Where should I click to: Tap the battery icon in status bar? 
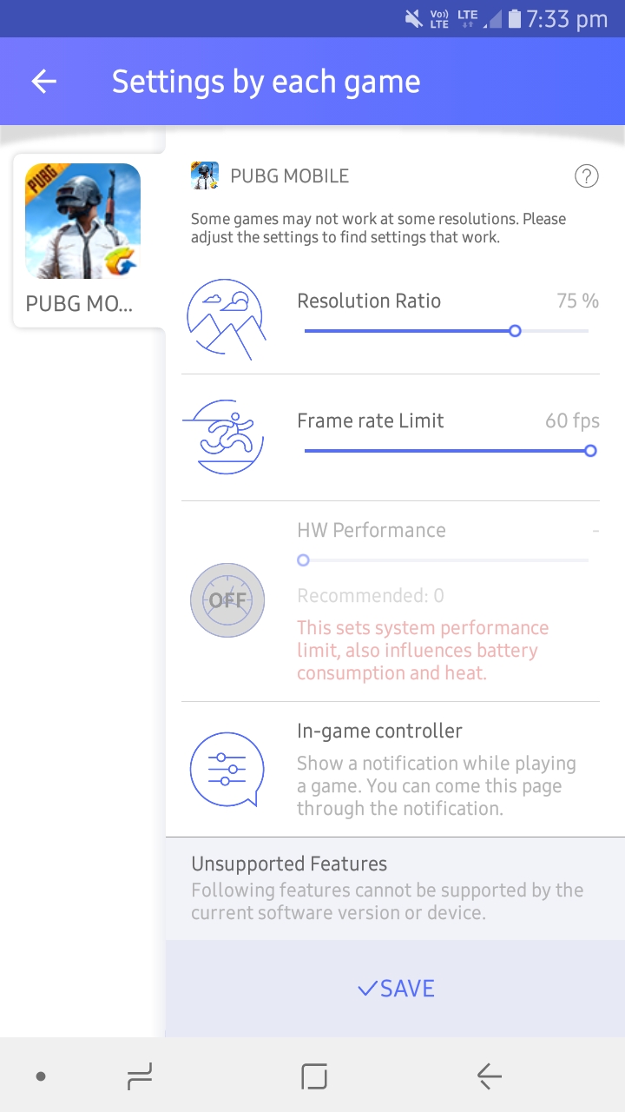[x=515, y=18]
